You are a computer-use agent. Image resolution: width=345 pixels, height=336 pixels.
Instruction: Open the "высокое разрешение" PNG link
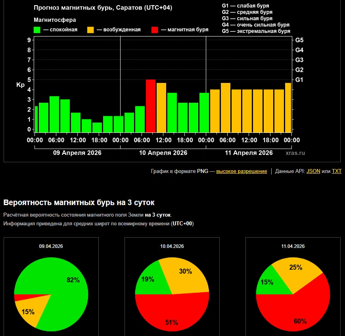241,171
